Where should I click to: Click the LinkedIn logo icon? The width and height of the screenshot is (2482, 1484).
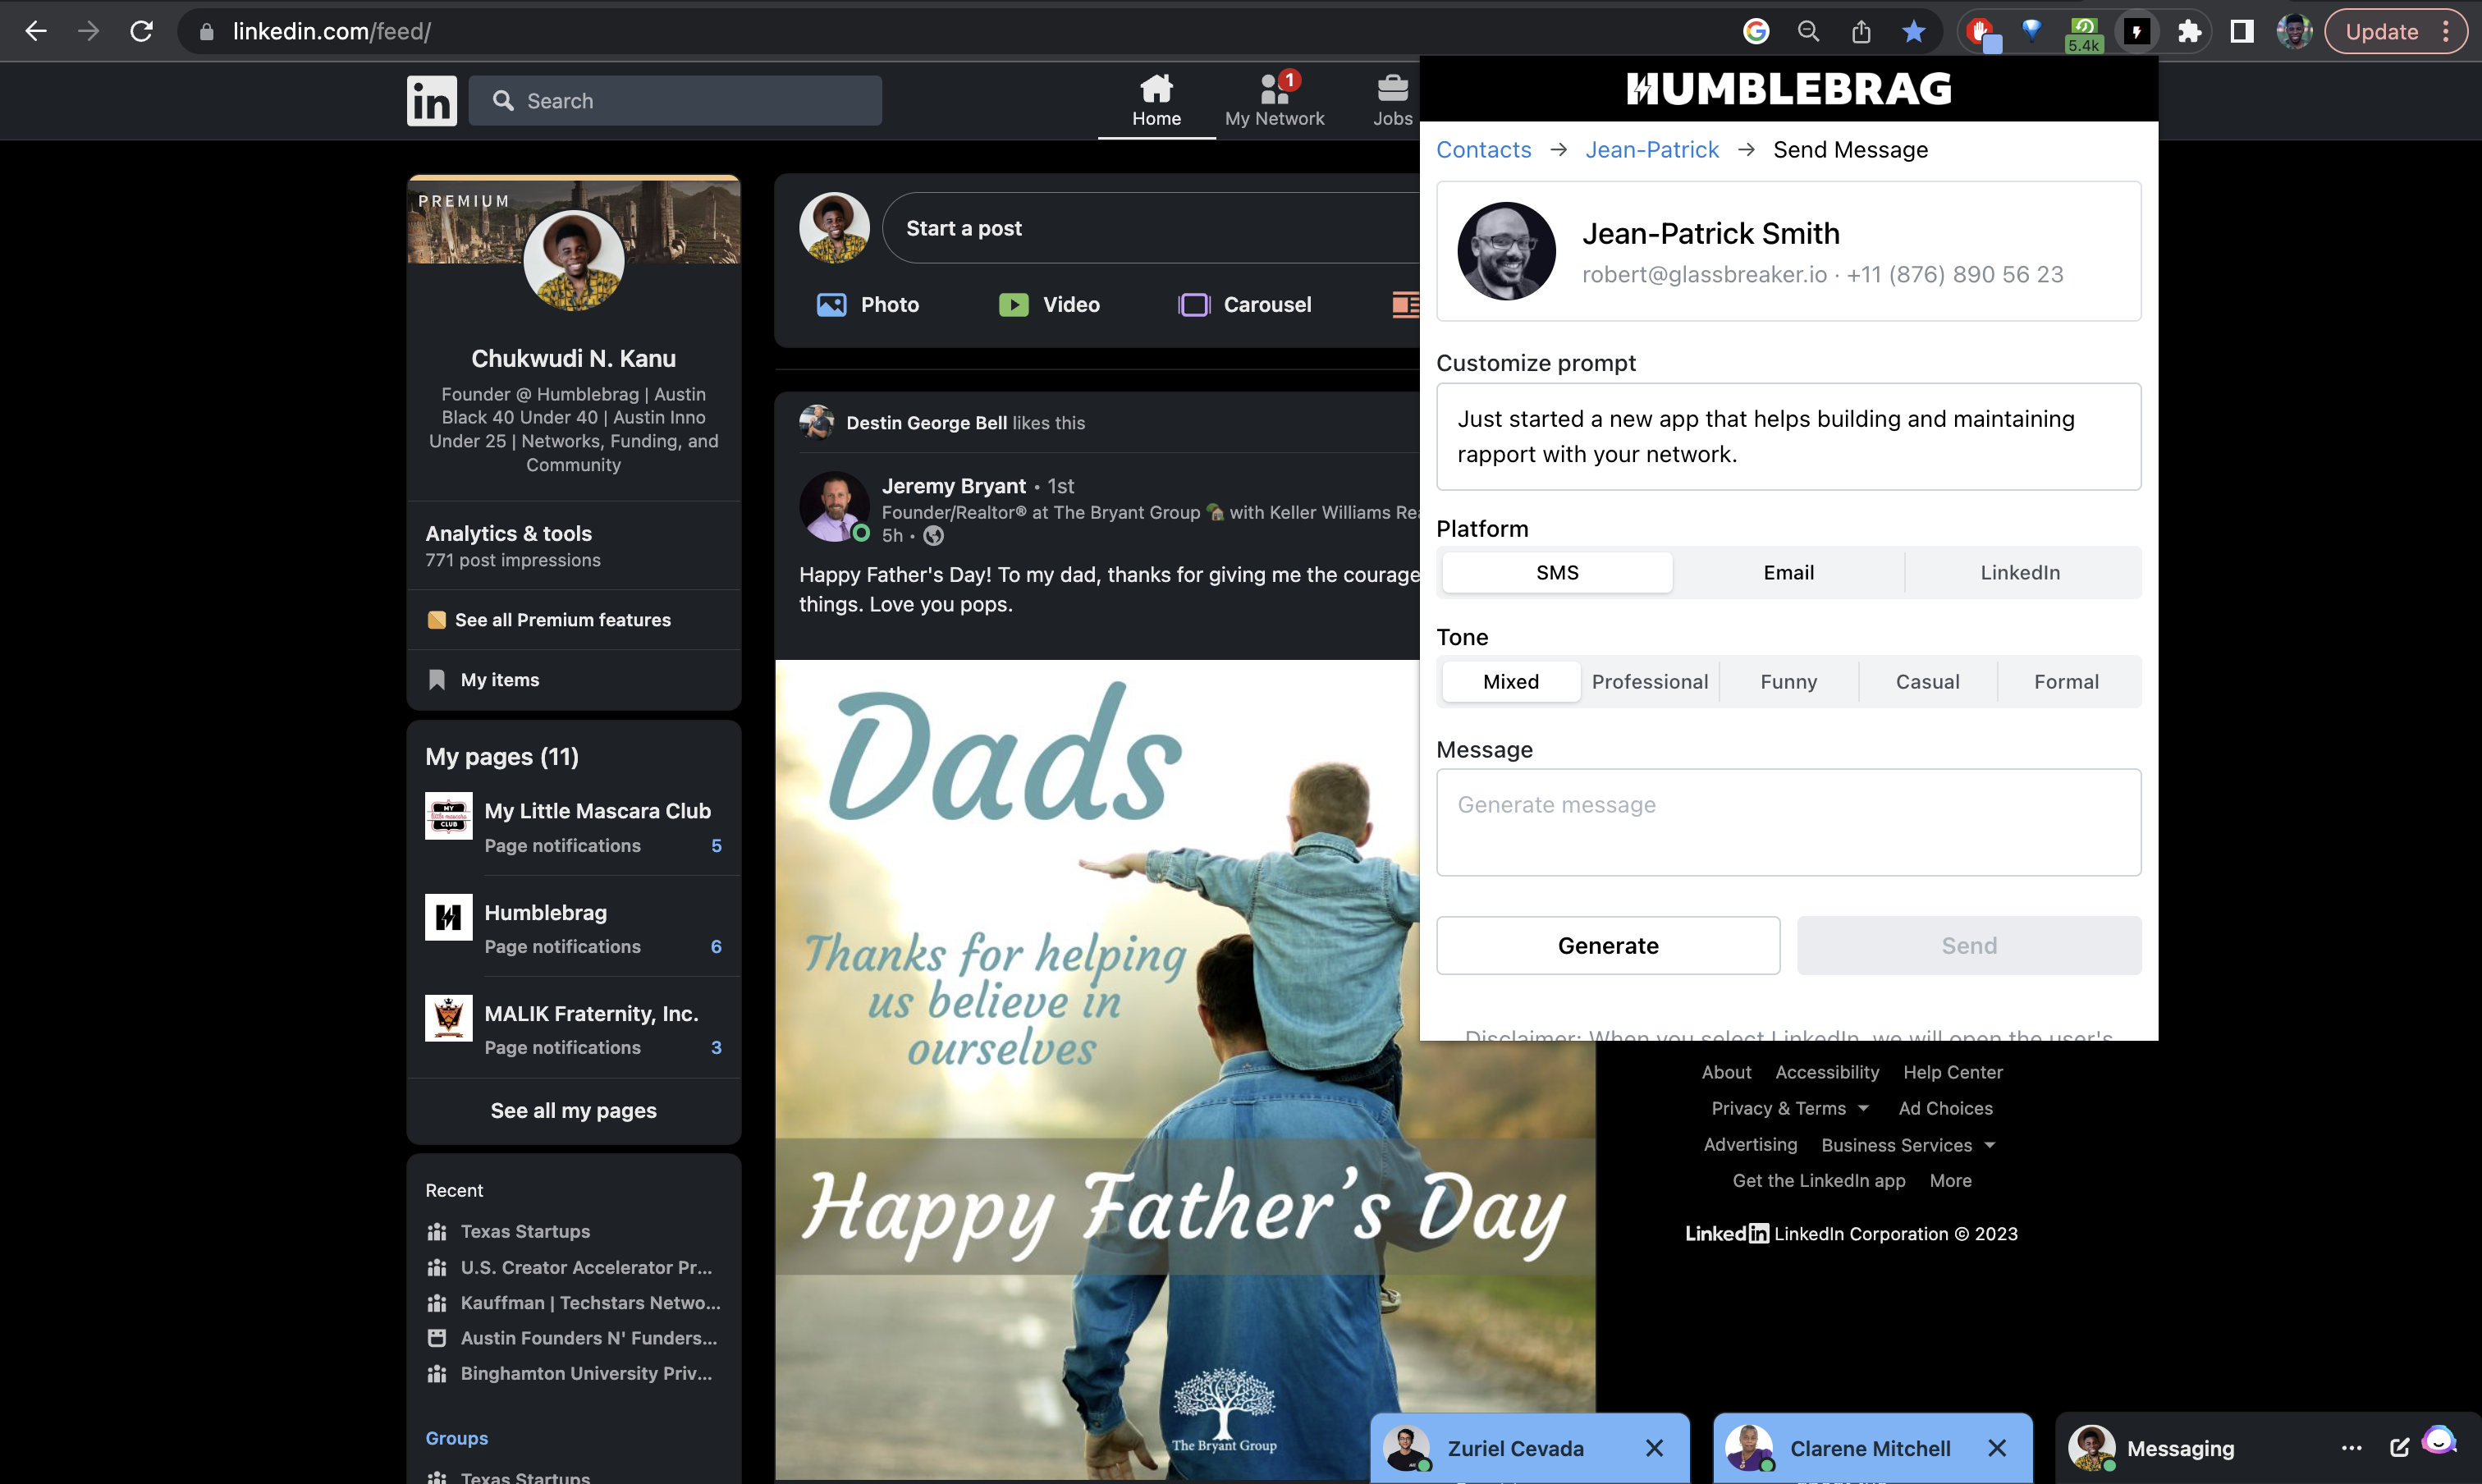pos(431,101)
